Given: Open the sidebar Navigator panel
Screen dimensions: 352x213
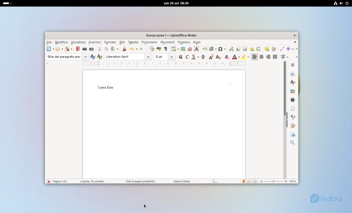Looking at the screenshot, I should (x=293, y=100).
